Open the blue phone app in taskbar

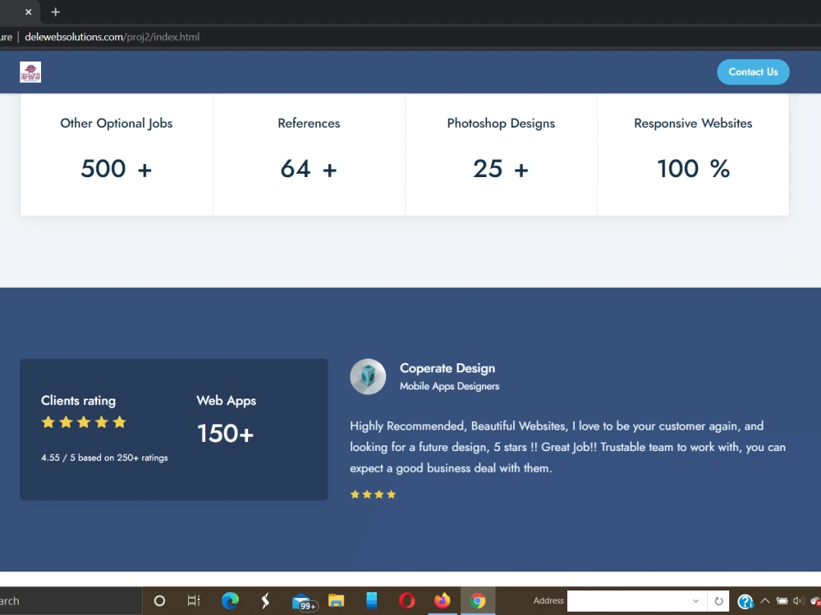pyautogui.click(x=372, y=601)
